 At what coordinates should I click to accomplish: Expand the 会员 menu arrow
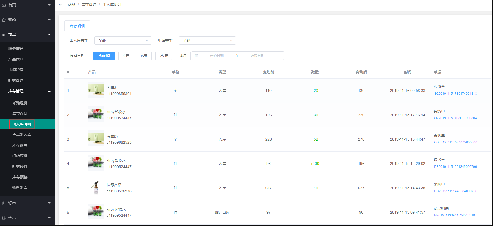tap(49, 218)
